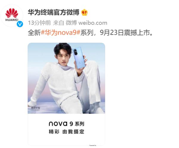Click the 13分钟前 timestamp

[39, 23]
